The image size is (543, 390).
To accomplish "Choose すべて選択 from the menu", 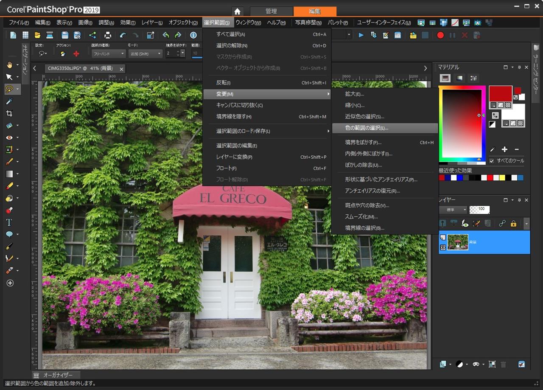I will pyautogui.click(x=267, y=34).
